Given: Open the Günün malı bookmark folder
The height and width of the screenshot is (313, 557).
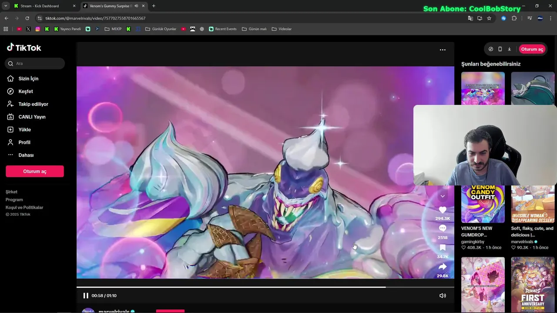Looking at the screenshot, I should coord(254,29).
